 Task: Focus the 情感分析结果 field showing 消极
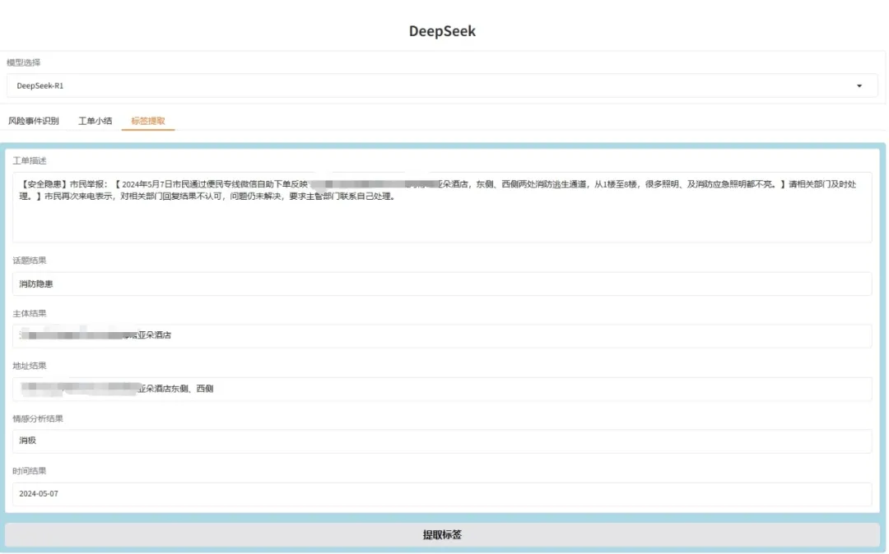442,441
